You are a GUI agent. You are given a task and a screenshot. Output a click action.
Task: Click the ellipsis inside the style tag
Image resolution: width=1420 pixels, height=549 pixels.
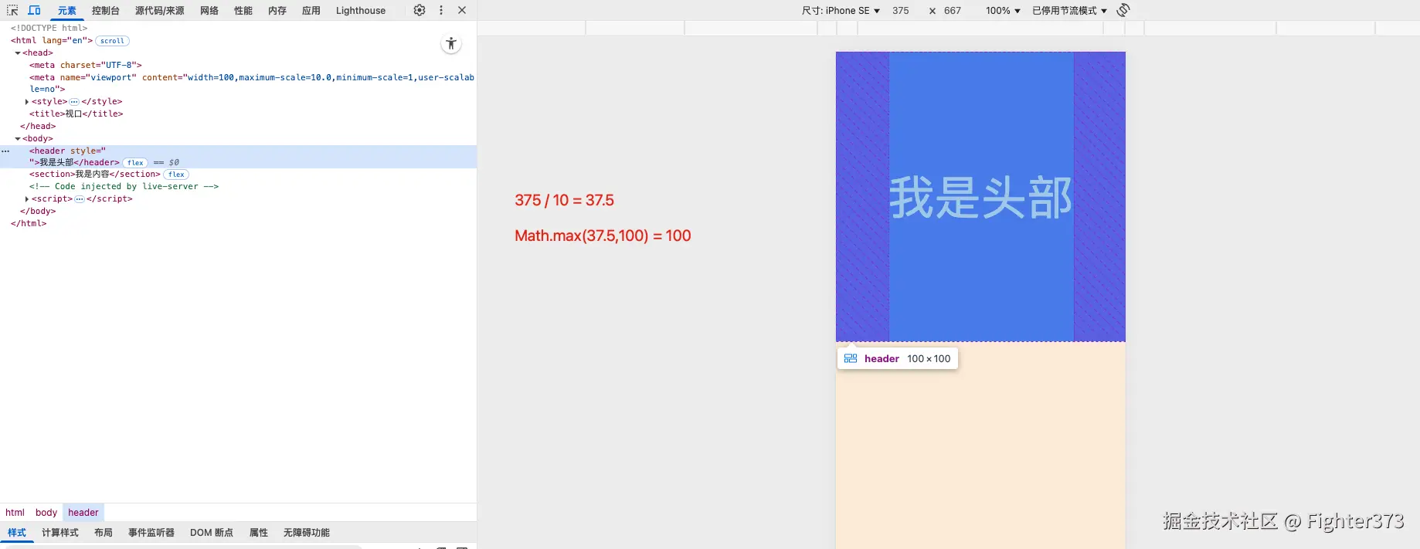click(74, 102)
